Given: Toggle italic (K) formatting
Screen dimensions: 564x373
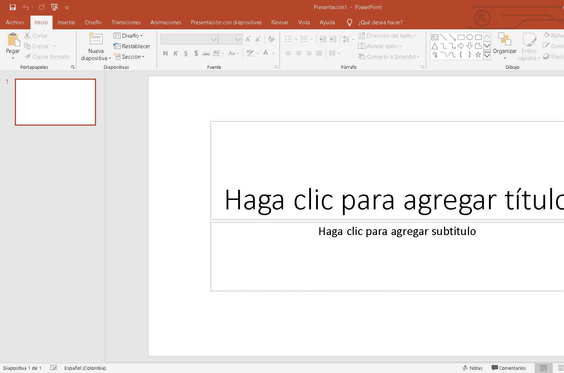Looking at the screenshot, I should (x=175, y=53).
